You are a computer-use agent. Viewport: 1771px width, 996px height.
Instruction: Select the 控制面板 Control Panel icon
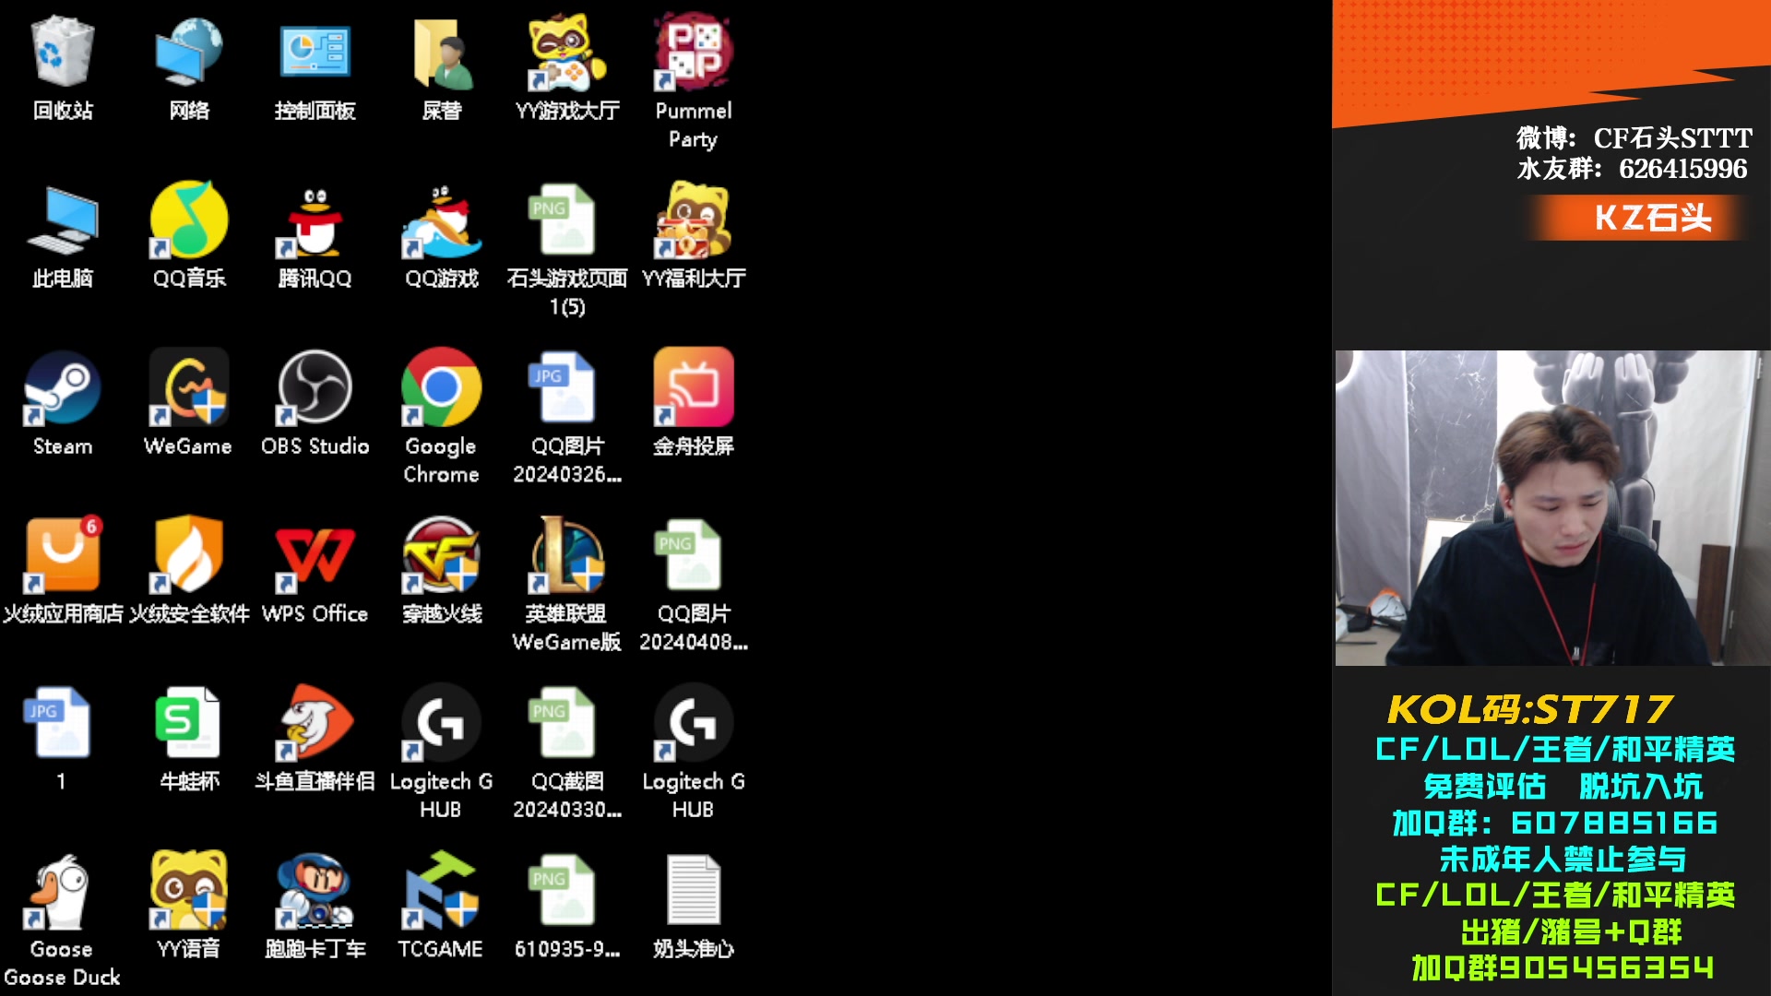[x=315, y=53]
